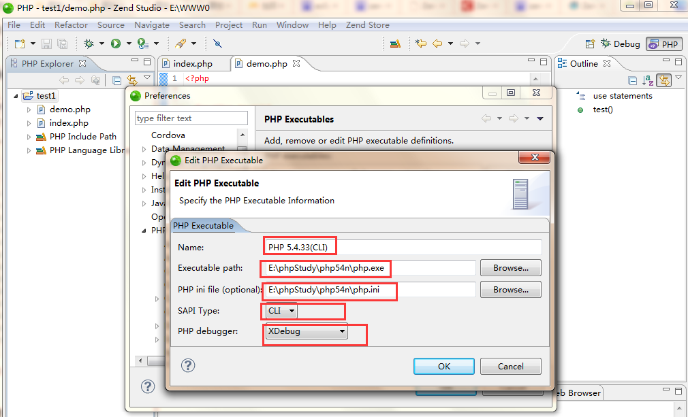Screen dimensions: 688x417
Task: Collapse all in PHP Explorer
Action: point(116,80)
